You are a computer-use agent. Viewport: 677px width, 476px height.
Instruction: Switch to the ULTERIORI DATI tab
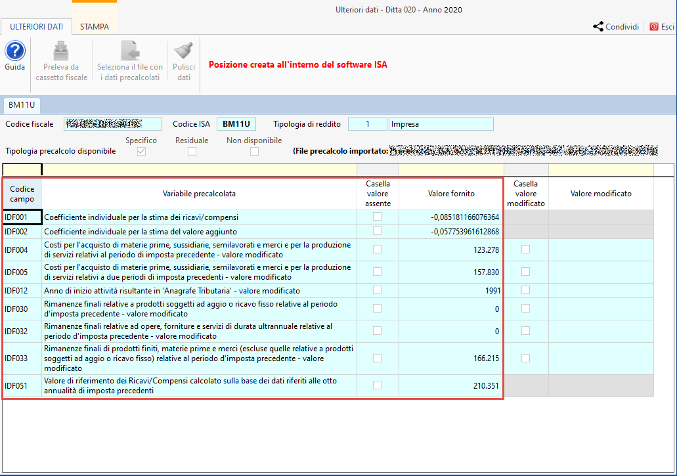pyautogui.click(x=36, y=27)
